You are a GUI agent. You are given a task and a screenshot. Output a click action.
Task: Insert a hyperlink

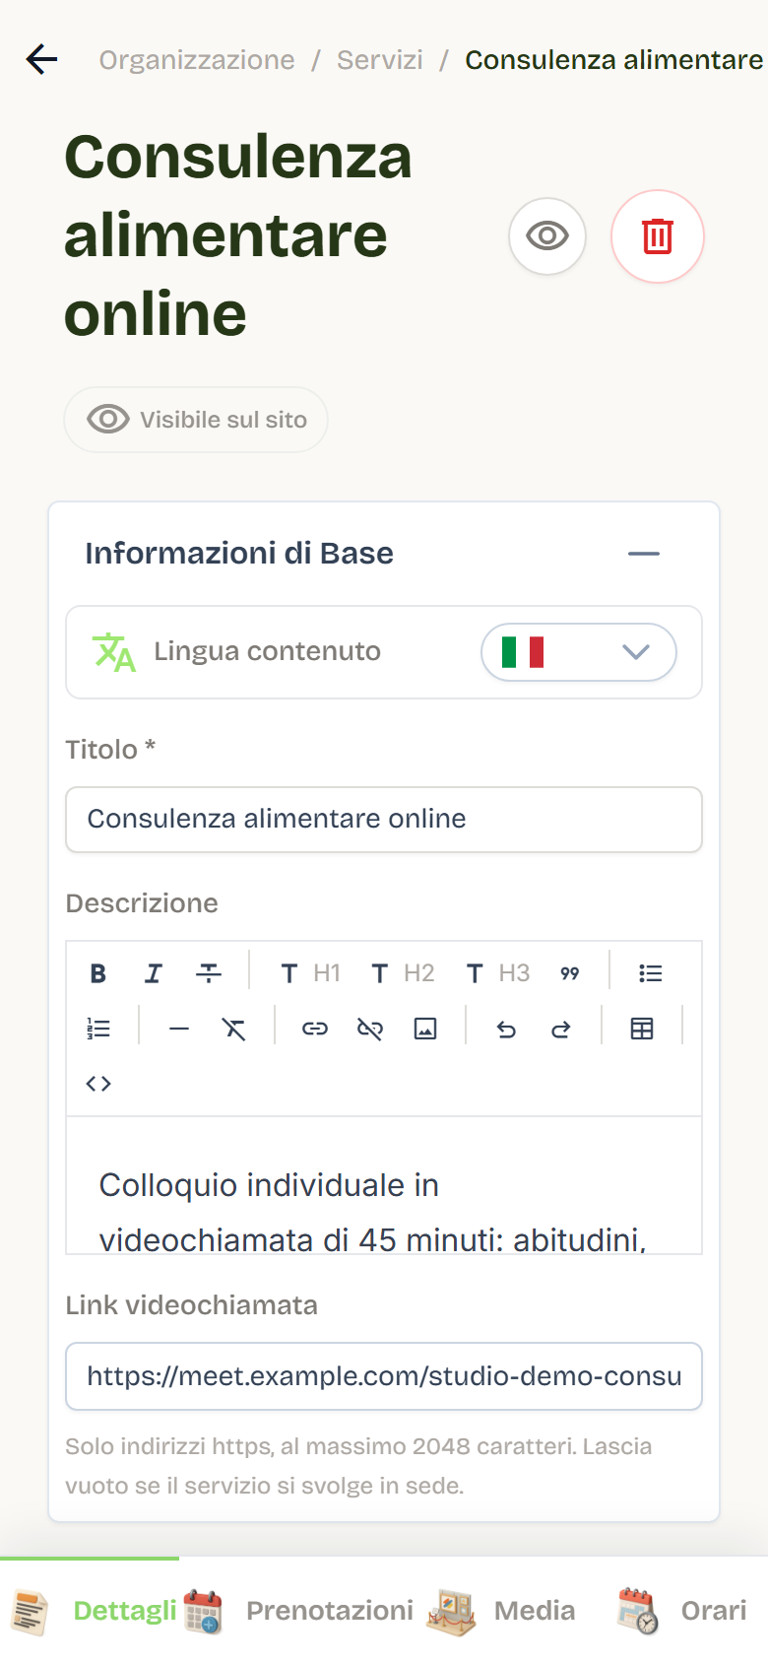[315, 1029]
